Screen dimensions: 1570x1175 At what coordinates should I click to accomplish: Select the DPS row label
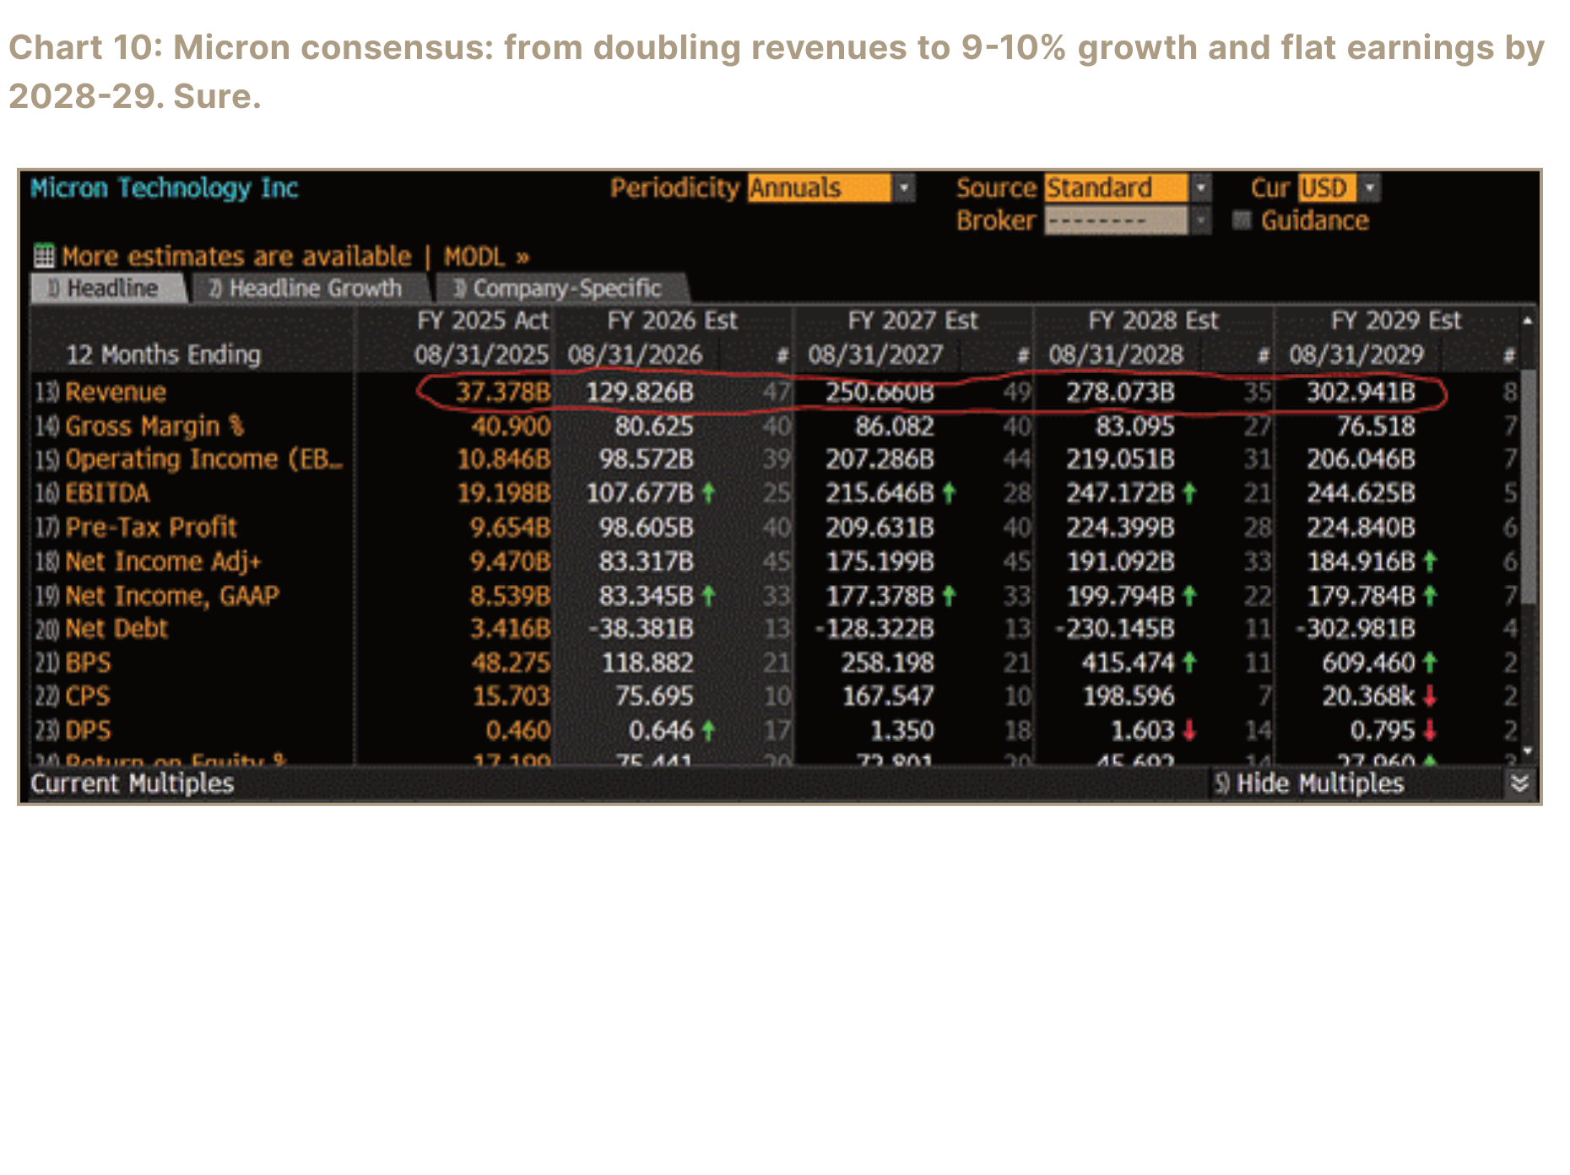[88, 730]
